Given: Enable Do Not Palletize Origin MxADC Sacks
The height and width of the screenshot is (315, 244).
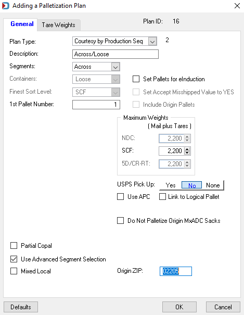Looking at the screenshot, I should click(120, 221).
